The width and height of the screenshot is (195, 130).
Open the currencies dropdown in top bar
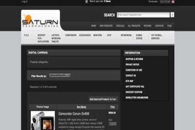click(165, 2)
